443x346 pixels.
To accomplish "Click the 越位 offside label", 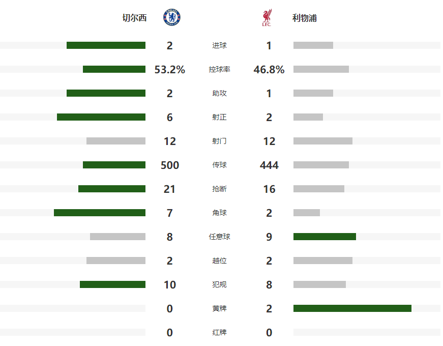I will [x=219, y=261].
